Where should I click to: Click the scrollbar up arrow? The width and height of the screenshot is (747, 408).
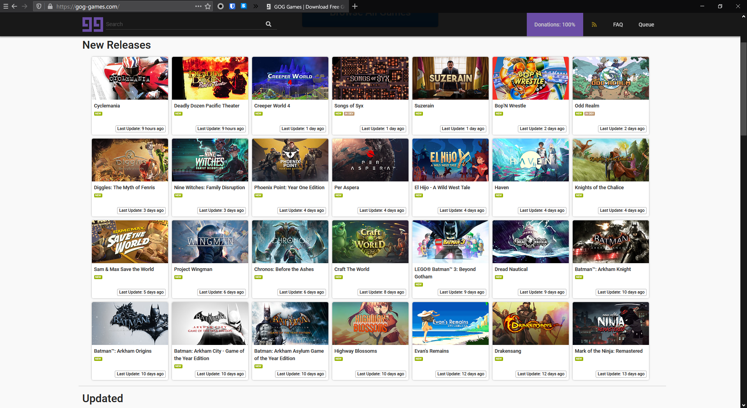(743, 16)
